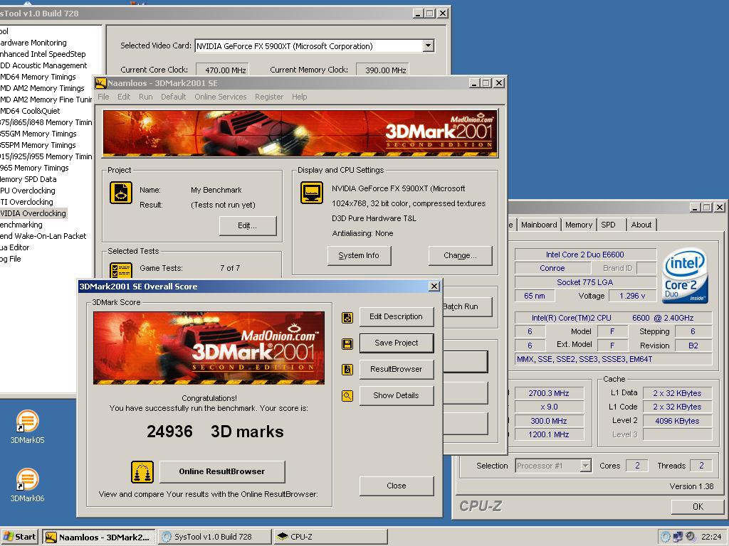The height and width of the screenshot is (546, 729).
Task: Select Benchmarking in SysTool list
Action: 21,225
